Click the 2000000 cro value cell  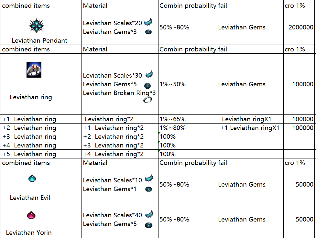point(300,27)
